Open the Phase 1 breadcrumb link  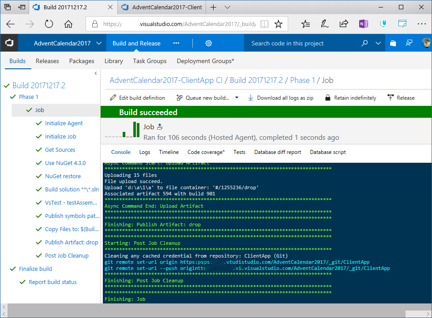(302, 80)
